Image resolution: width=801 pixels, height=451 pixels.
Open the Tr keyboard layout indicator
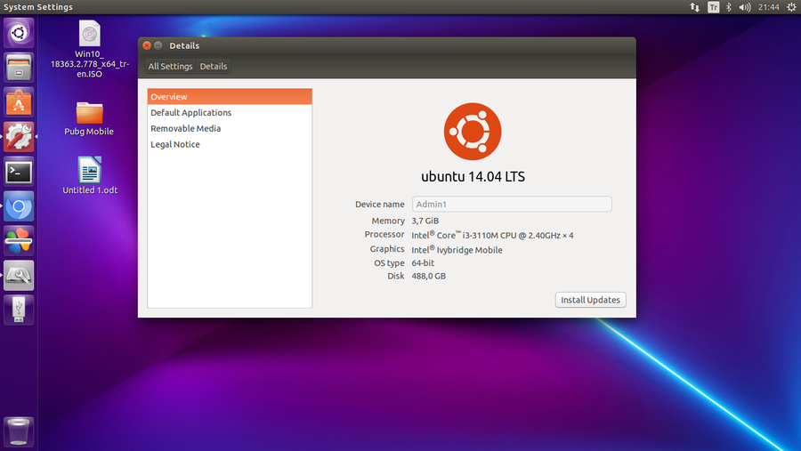click(713, 7)
